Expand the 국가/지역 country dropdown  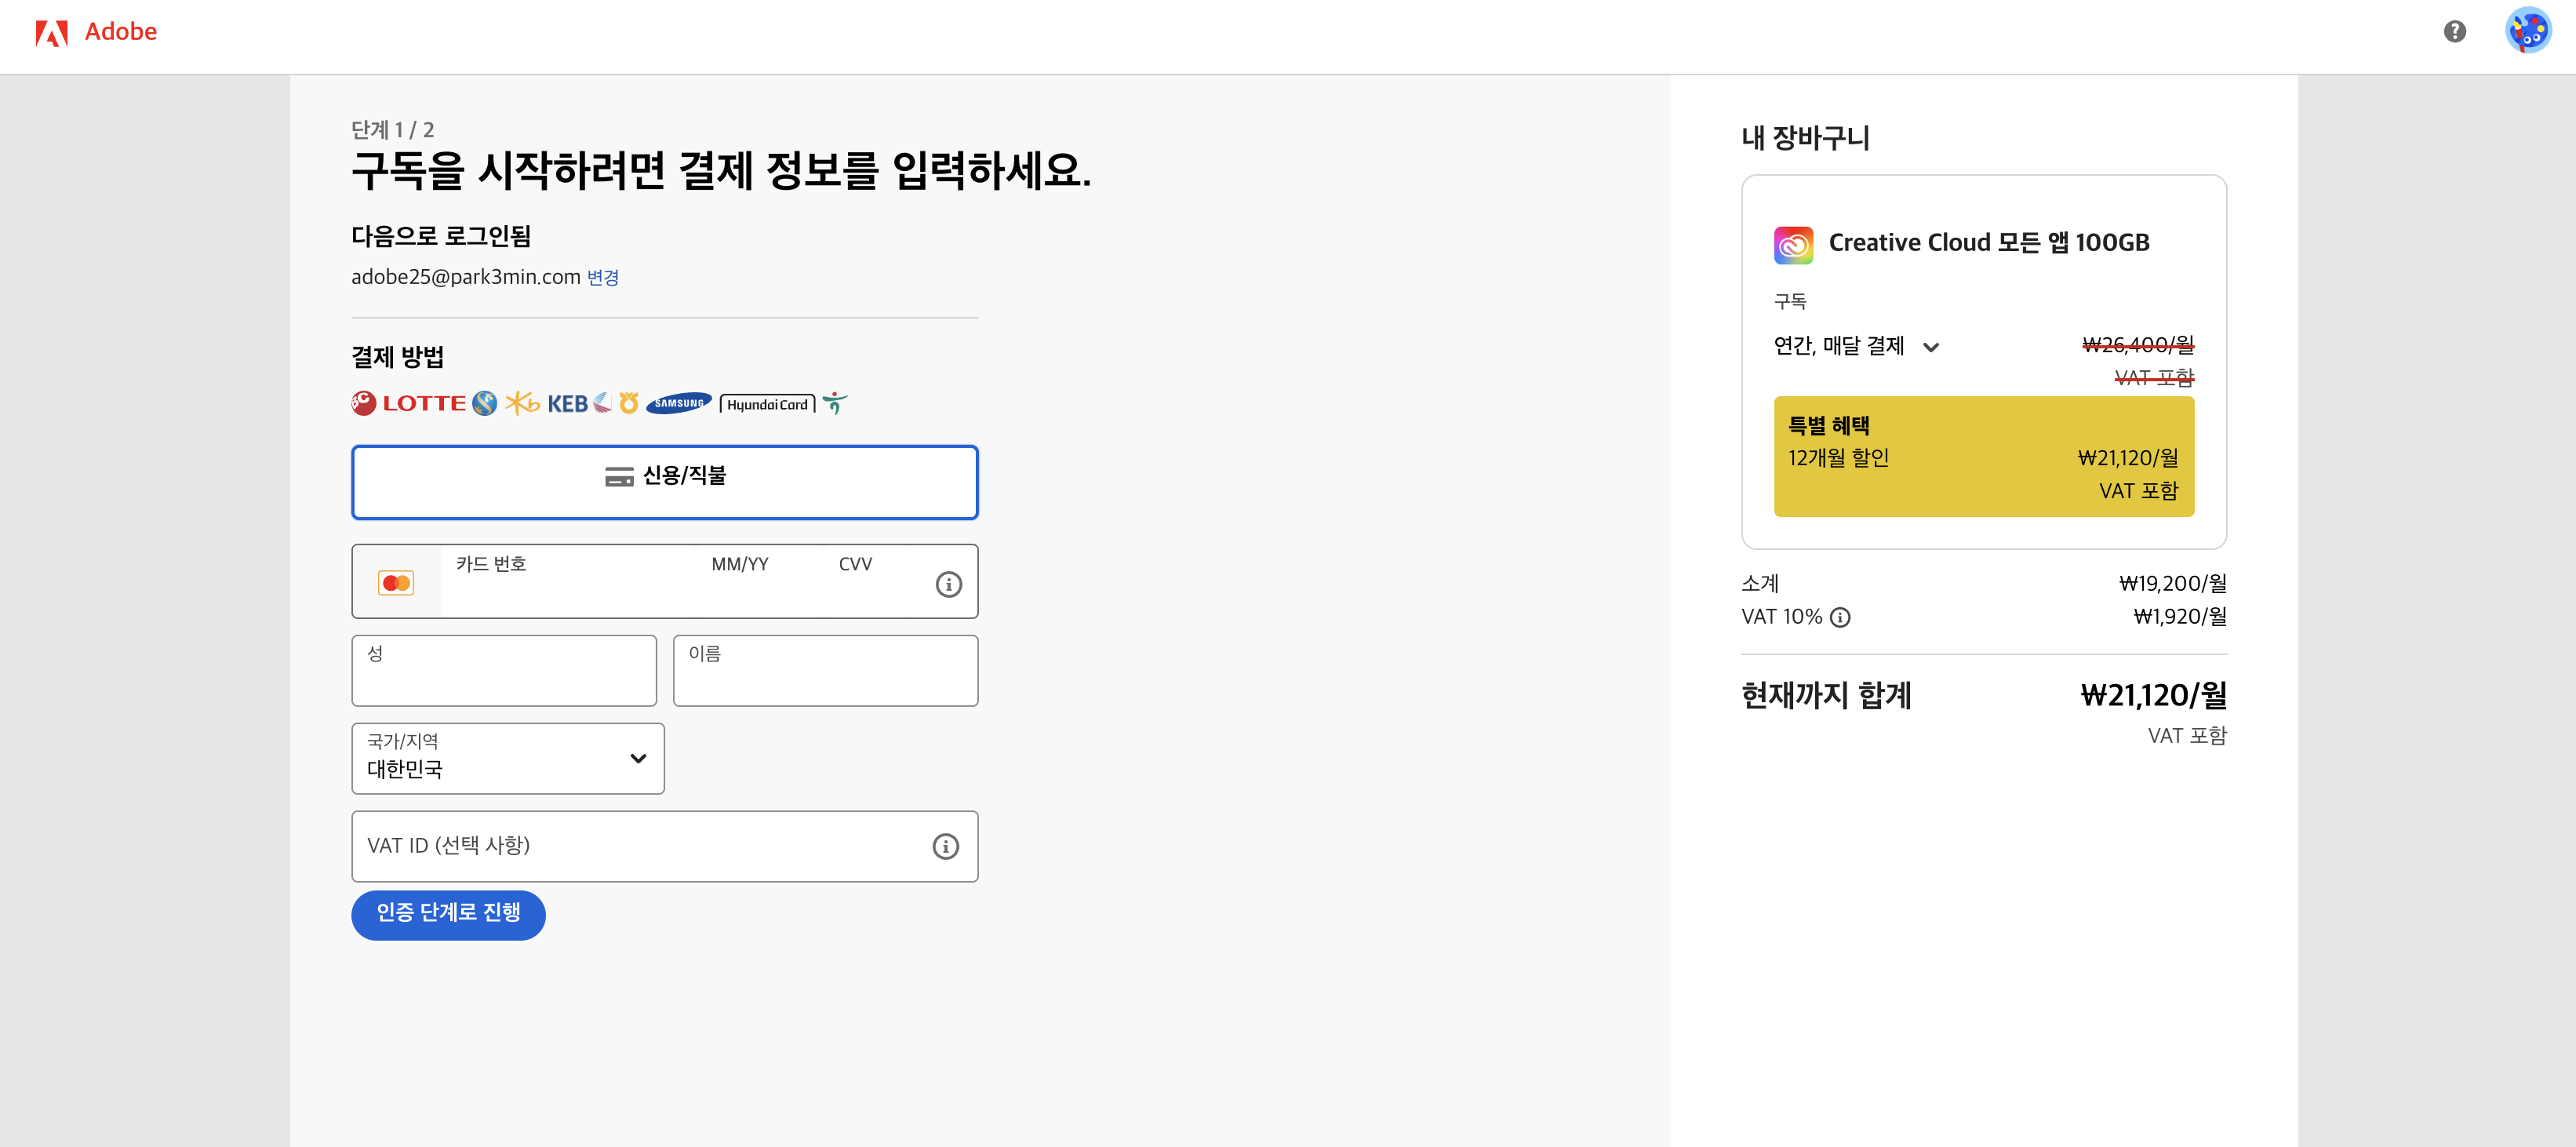point(508,758)
